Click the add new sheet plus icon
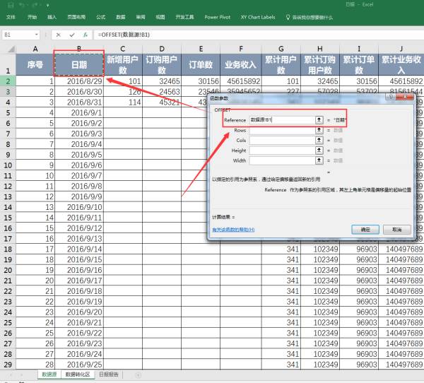424x383 pixels. [x=139, y=375]
